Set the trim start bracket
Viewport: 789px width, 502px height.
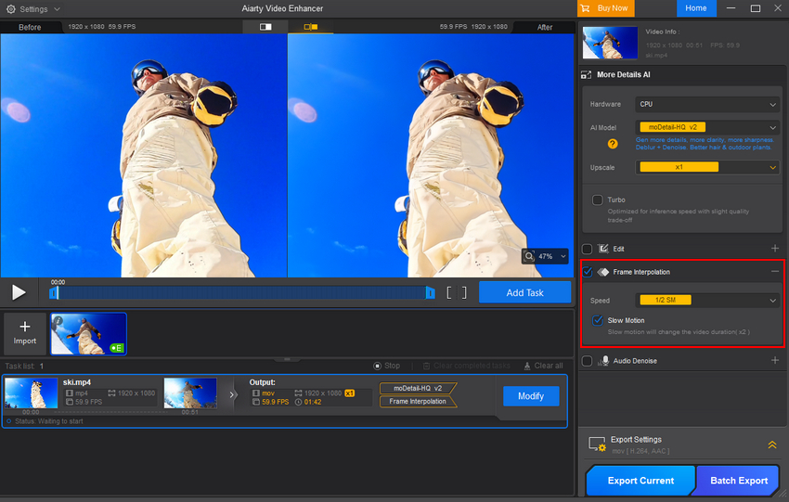point(449,292)
